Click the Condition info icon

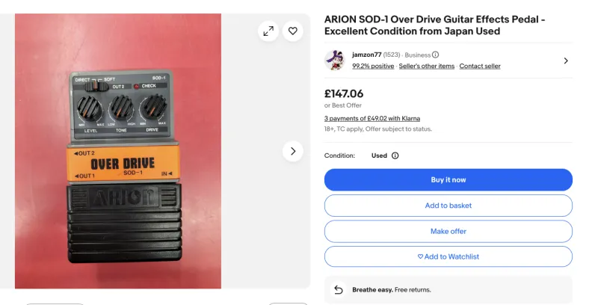[395, 155]
